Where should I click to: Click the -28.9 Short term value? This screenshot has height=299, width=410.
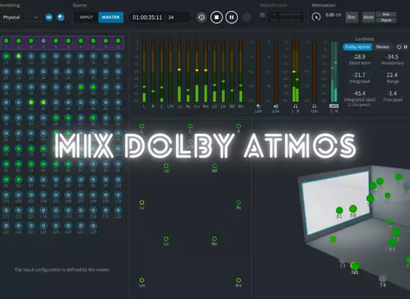(x=359, y=57)
